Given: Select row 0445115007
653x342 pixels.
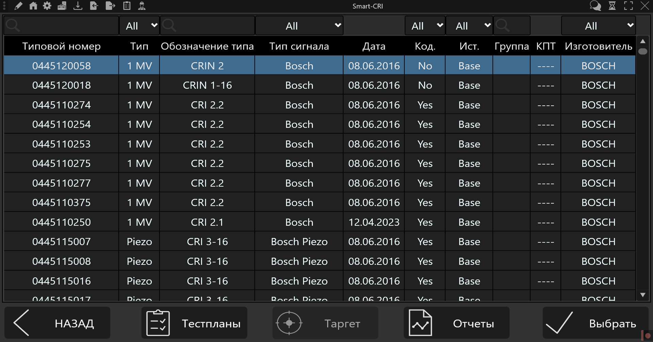Looking at the screenshot, I should coord(320,241).
